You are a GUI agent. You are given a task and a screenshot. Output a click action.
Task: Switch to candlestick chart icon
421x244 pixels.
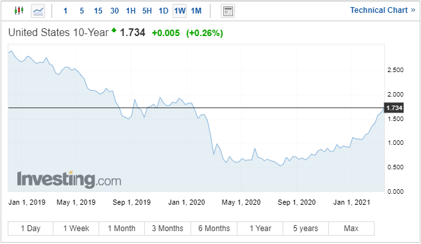click(x=19, y=11)
